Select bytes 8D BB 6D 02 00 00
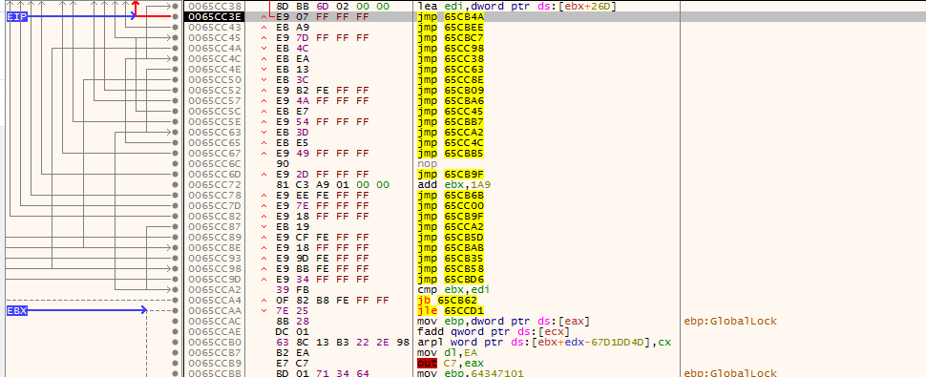Screen dimensions: 926x377 coord(332,6)
